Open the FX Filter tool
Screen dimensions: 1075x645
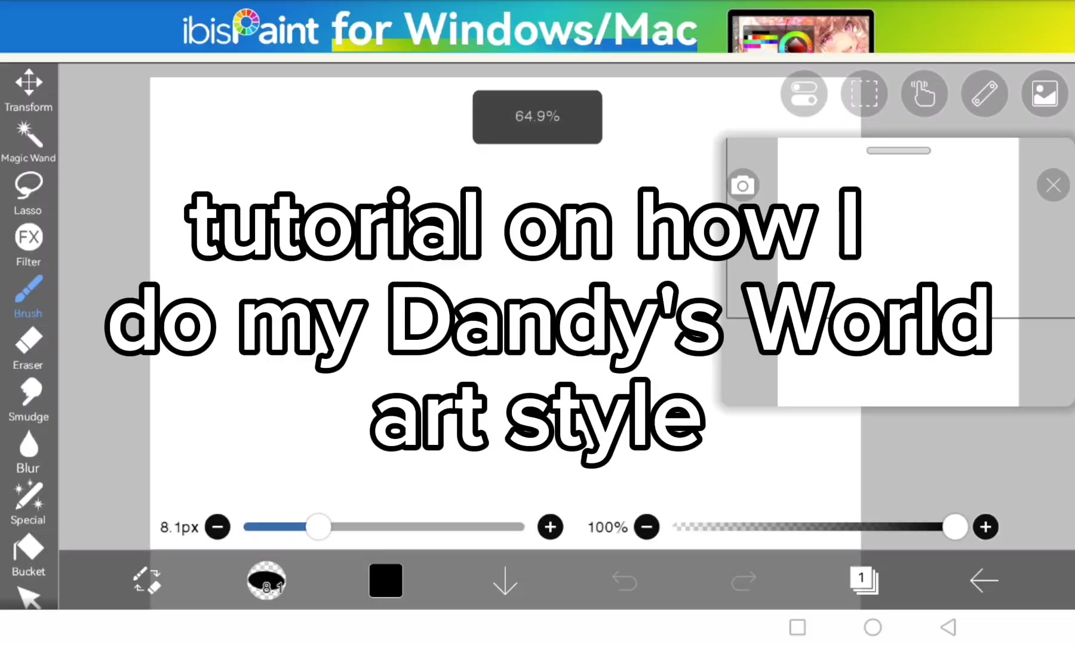[29, 245]
